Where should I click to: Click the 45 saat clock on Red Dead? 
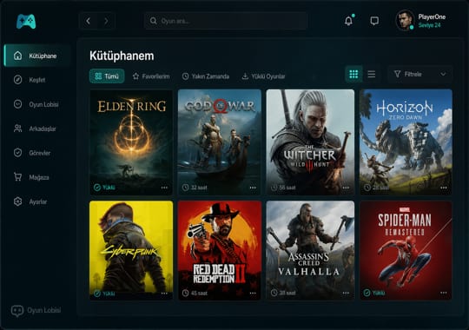(186, 294)
